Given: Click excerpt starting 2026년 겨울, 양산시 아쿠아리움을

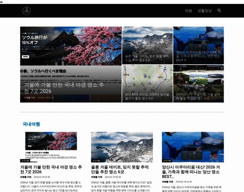Looking at the screenshot, I should [x=192, y=189].
